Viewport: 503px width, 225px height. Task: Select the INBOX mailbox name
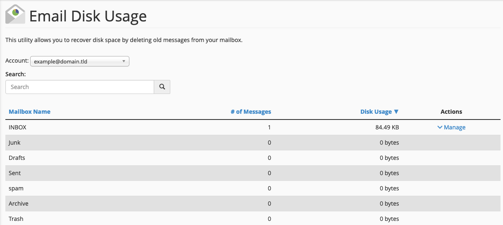17,127
